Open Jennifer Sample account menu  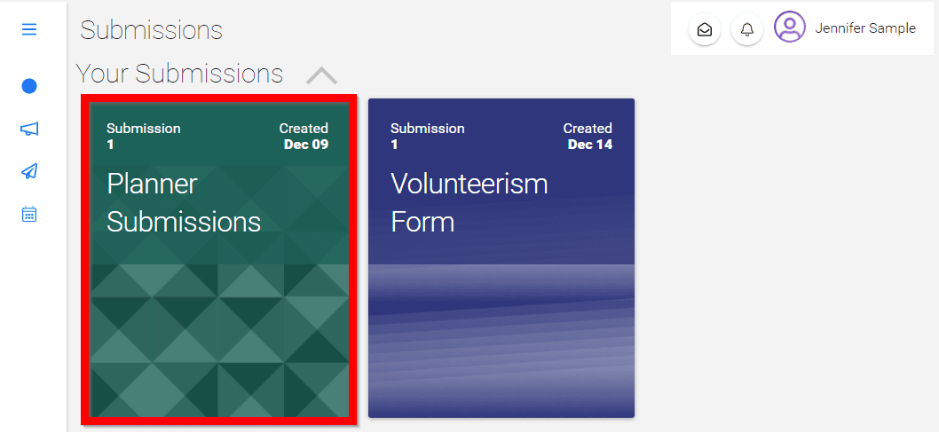click(865, 27)
